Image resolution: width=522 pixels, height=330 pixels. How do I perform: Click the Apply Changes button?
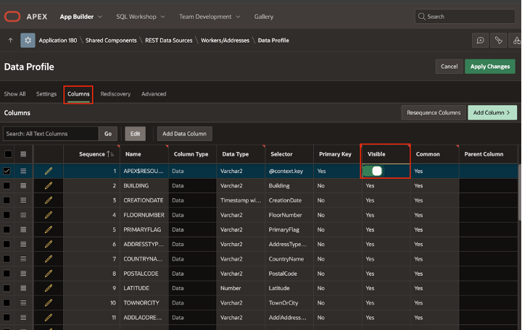(489, 67)
